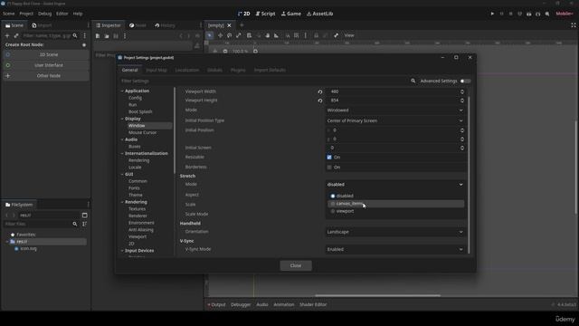579x326 pixels.
Task: Click the stop running project icon
Action: coord(510,14)
